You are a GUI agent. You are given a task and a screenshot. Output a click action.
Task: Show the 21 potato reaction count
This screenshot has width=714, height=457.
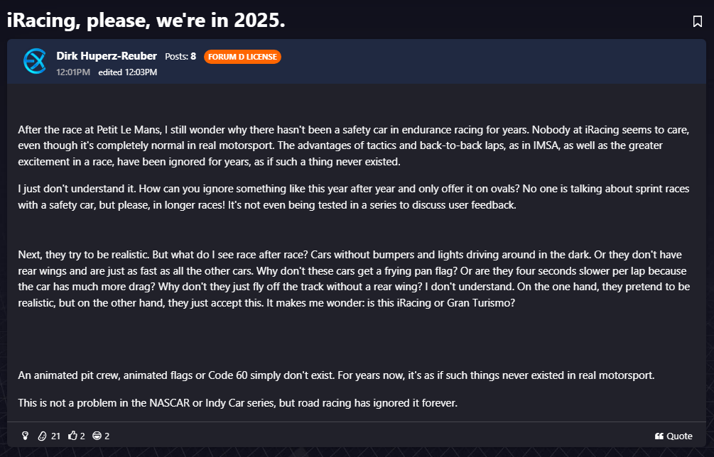[55, 436]
